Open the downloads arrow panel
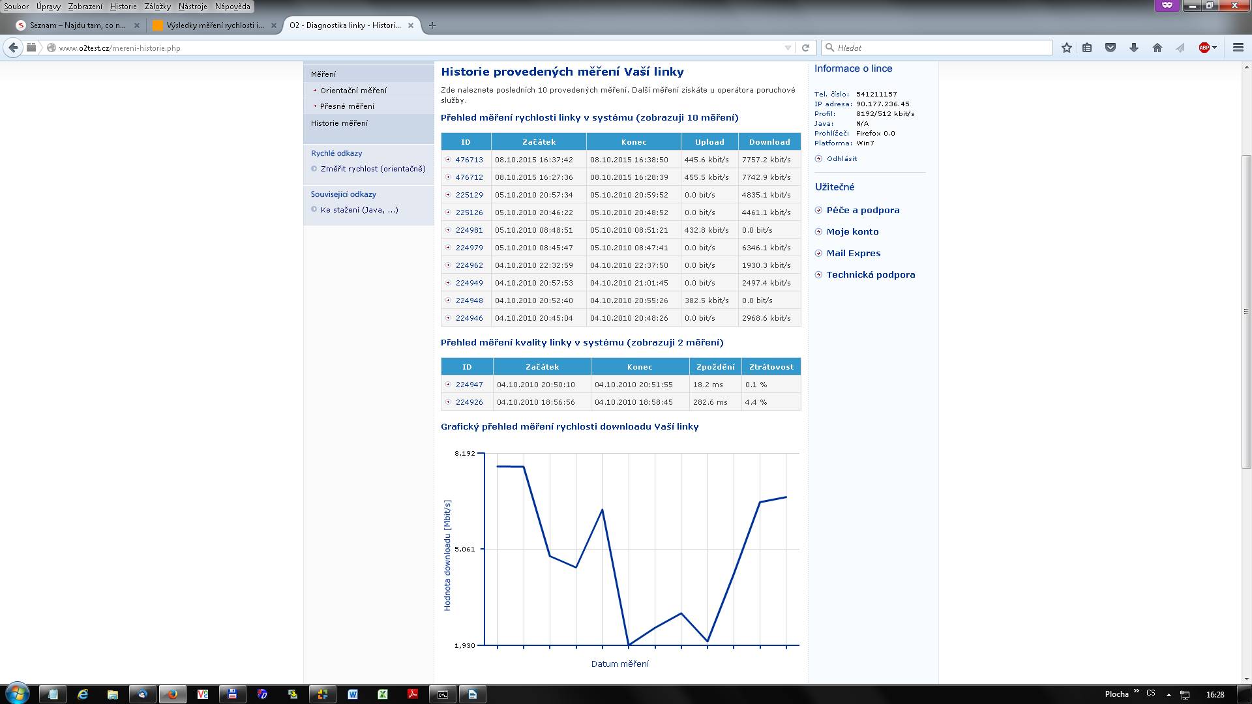The image size is (1252, 704). (x=1134, y=48)
